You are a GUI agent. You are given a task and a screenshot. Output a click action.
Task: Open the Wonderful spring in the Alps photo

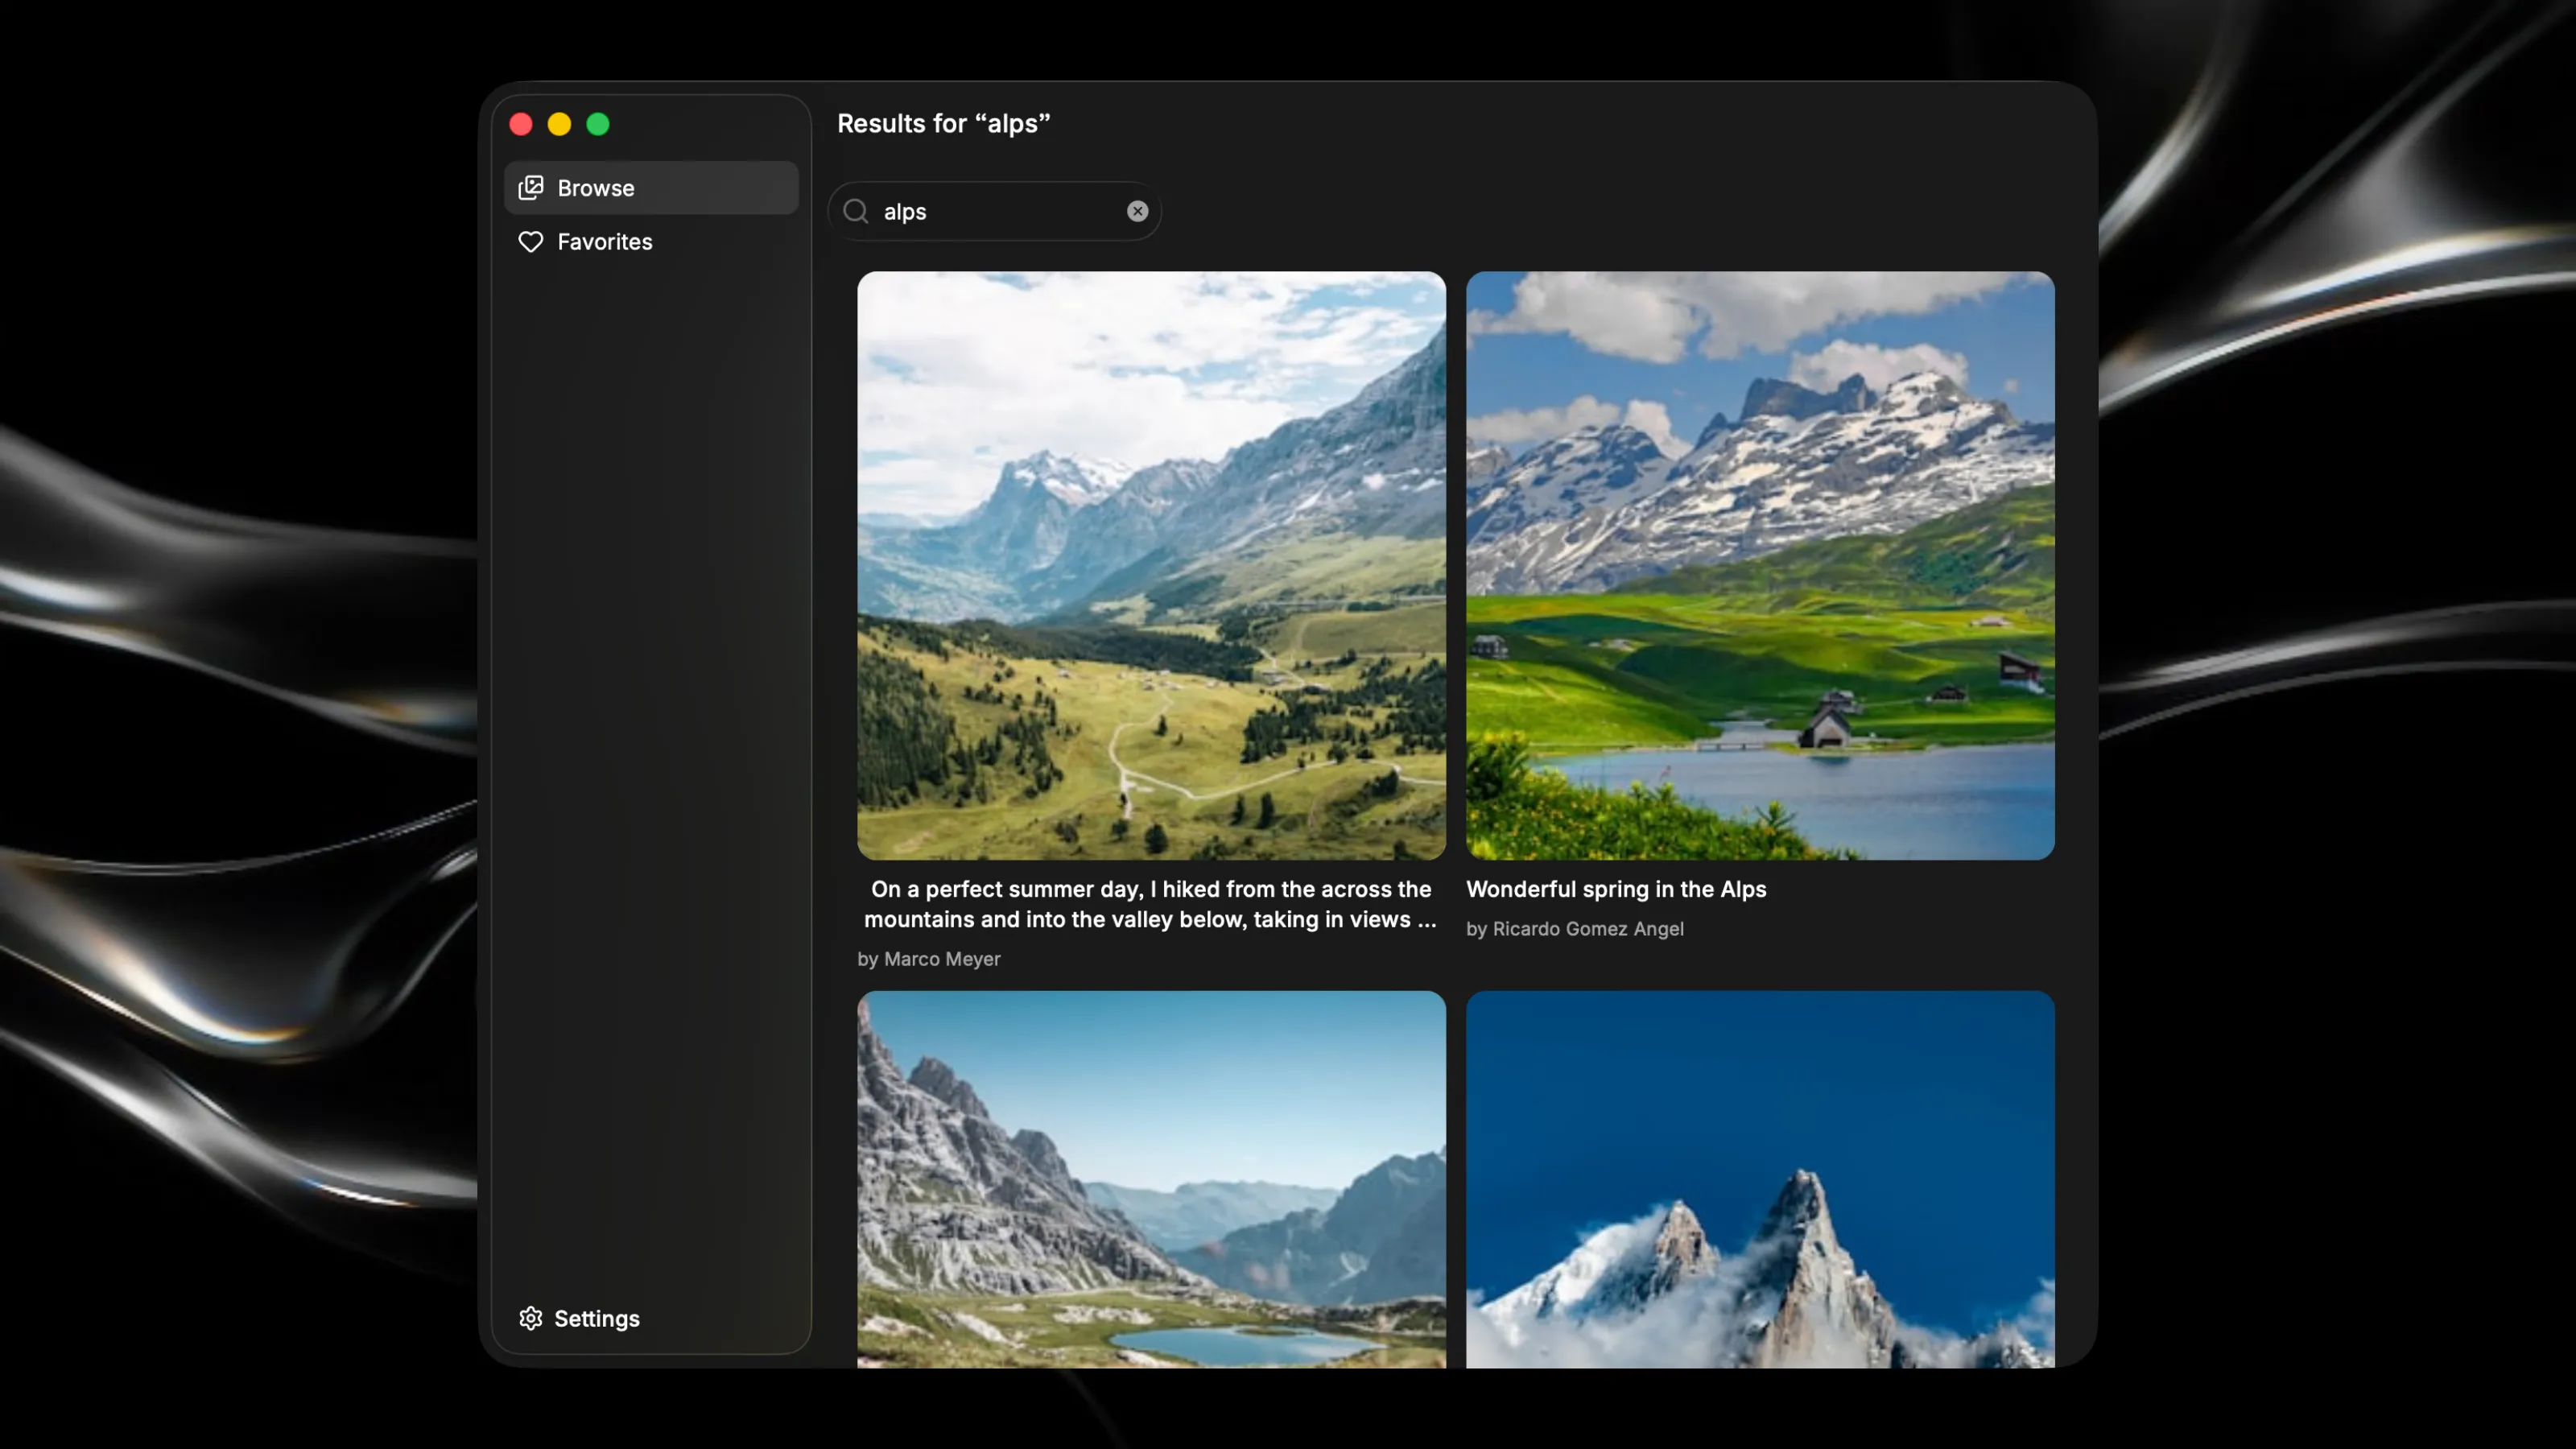pos(1760,565)
